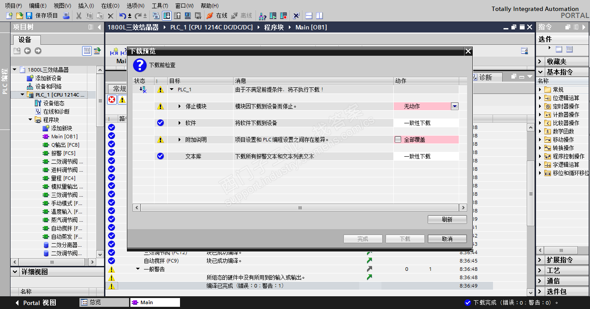The height and width of the screenshot is (309, 590).
Task: Click the Delete X toolbar icon
Action: coord(111,16)
